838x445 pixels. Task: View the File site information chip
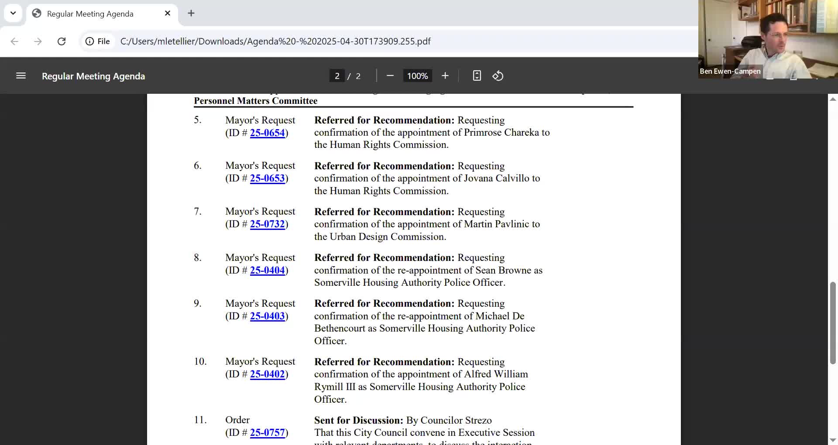click(98, 41)
